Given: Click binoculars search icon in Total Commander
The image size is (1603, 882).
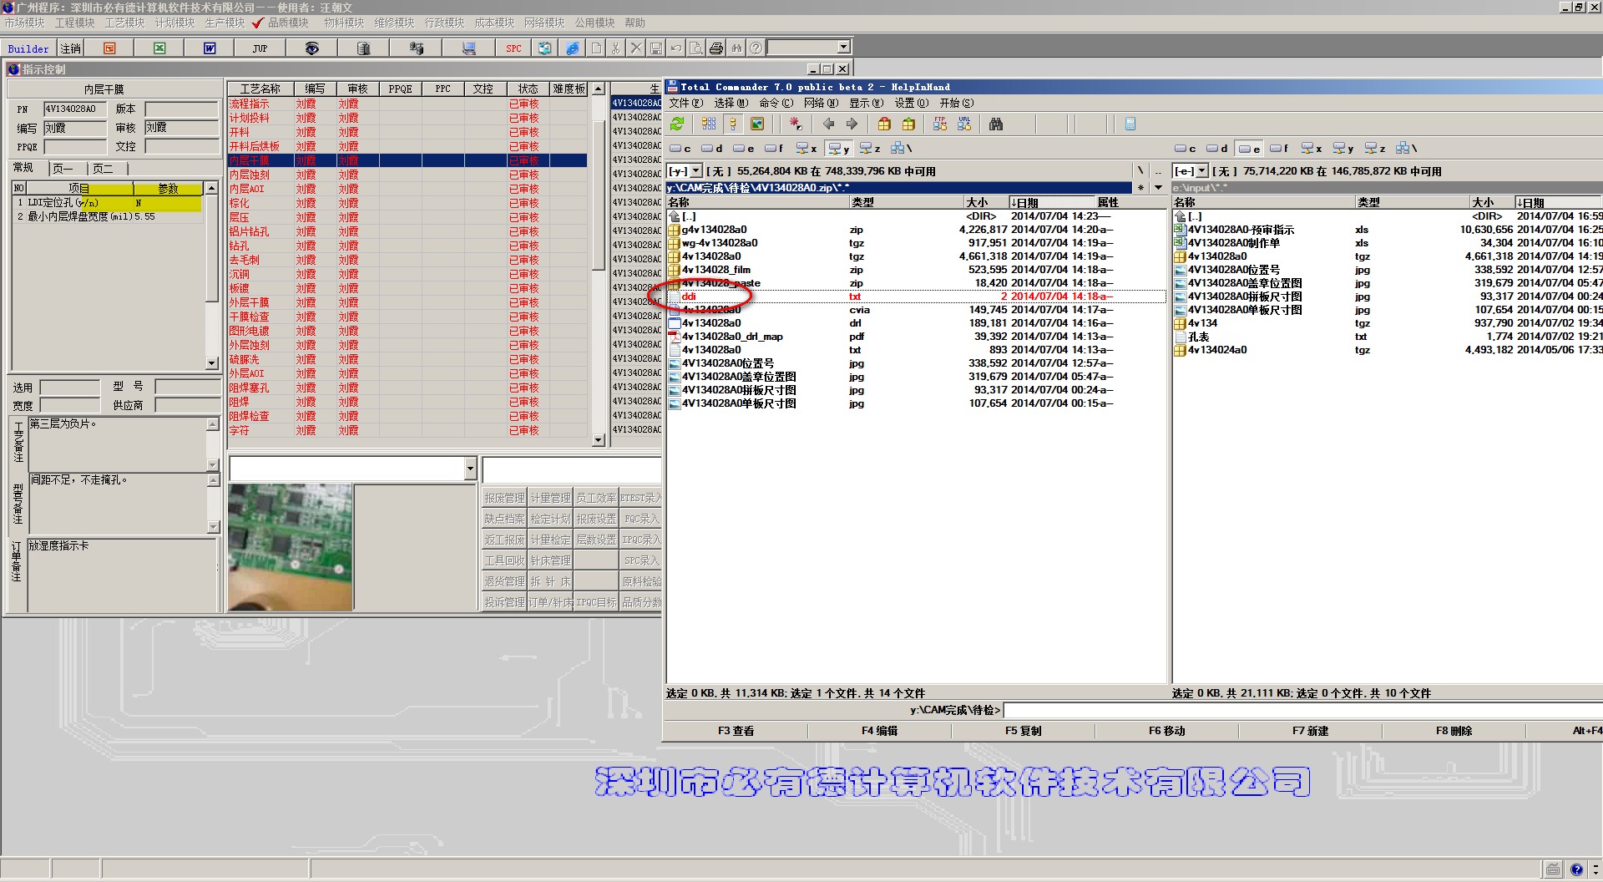Looking at the screenshot, I should click(x=996, y=124).
